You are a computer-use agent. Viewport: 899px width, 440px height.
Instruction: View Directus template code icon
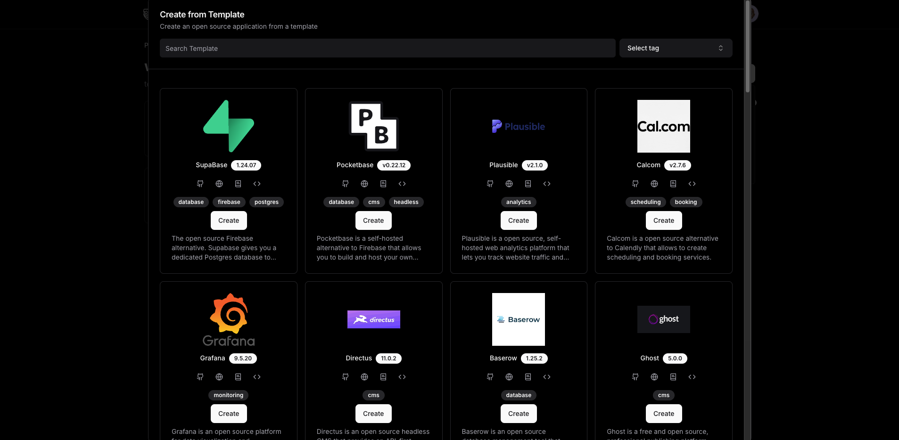[x=402, y=377]
